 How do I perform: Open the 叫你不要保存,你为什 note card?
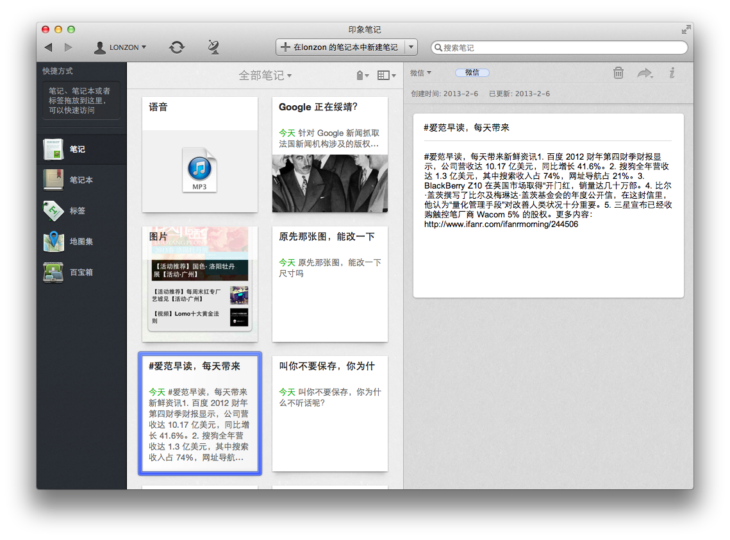(x=330, y=414)
